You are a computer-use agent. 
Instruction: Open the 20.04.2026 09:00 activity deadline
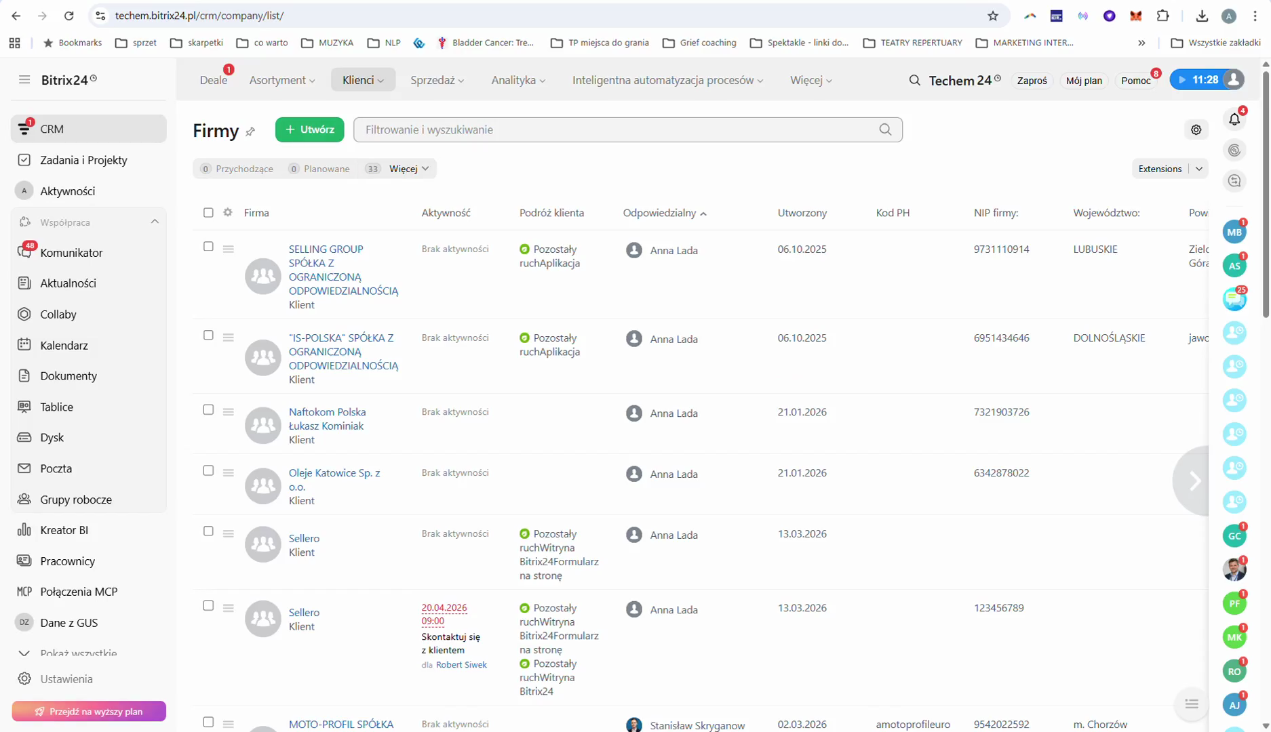pyautogui.click(x=444, y=614)
